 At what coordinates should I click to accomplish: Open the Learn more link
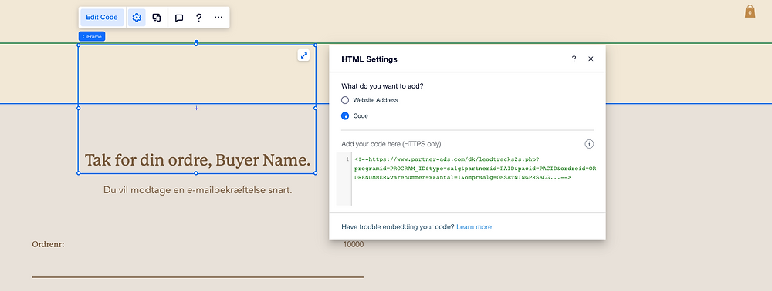click(x=474, y=226)
